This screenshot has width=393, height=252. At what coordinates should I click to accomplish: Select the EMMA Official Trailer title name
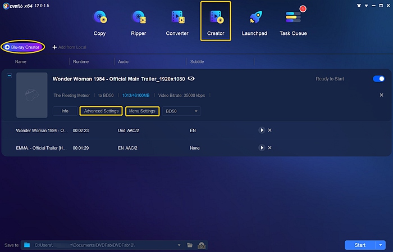41,148
